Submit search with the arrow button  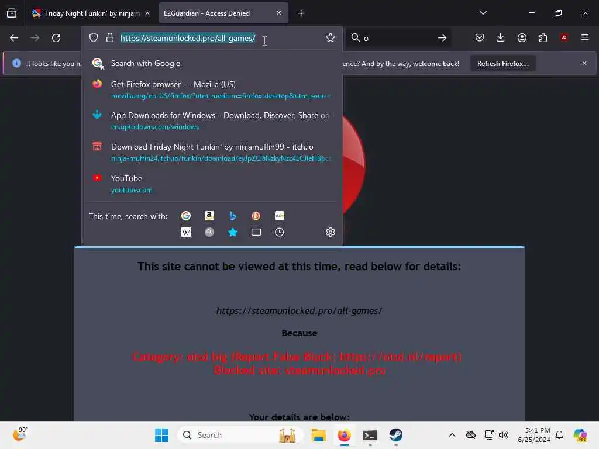(442, 38)
